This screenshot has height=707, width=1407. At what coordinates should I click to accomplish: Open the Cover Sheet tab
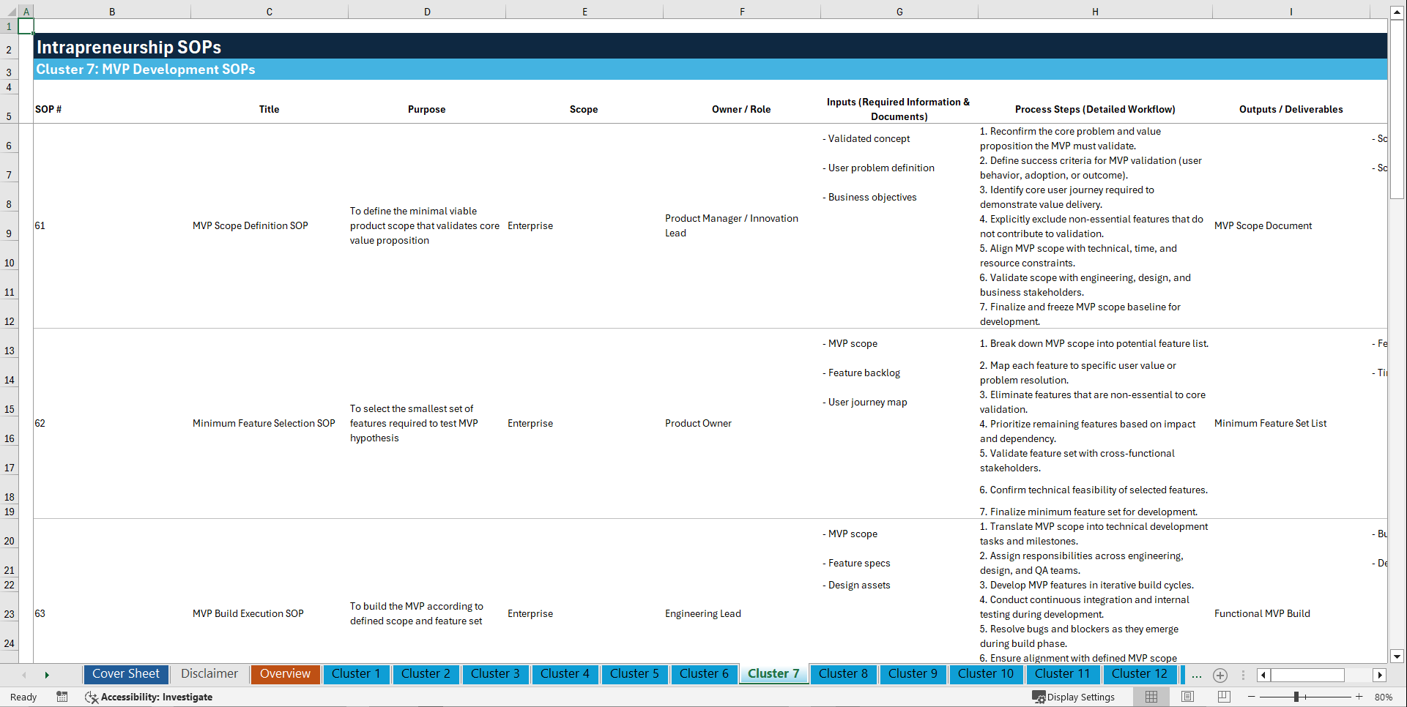pyautogui.click(x=125, y=674)
